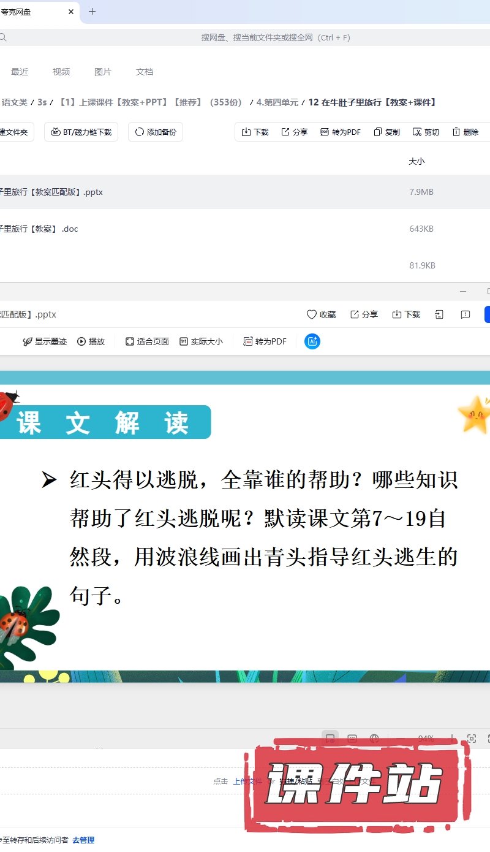Image resolution: width=490 pixels, height=852 pixels.
Task: Click the feedback exclamation icon
Action: 466,314
